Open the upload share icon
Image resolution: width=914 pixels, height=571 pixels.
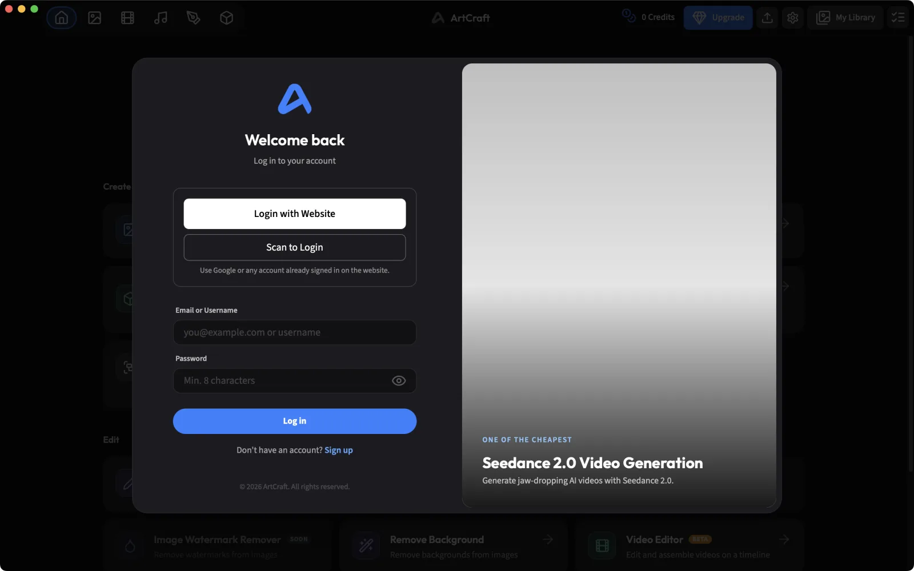pyautogui.click(x=767, y=18)
